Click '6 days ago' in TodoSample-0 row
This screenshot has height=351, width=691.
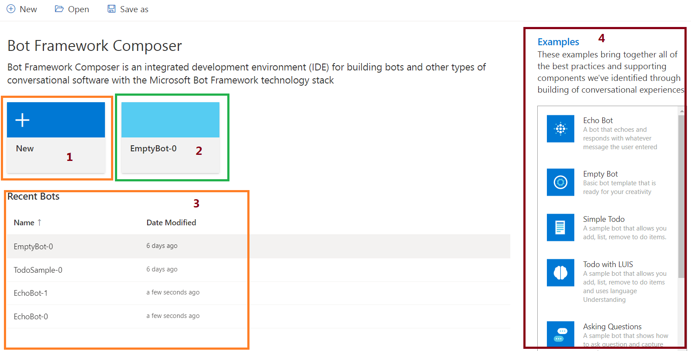162,269
